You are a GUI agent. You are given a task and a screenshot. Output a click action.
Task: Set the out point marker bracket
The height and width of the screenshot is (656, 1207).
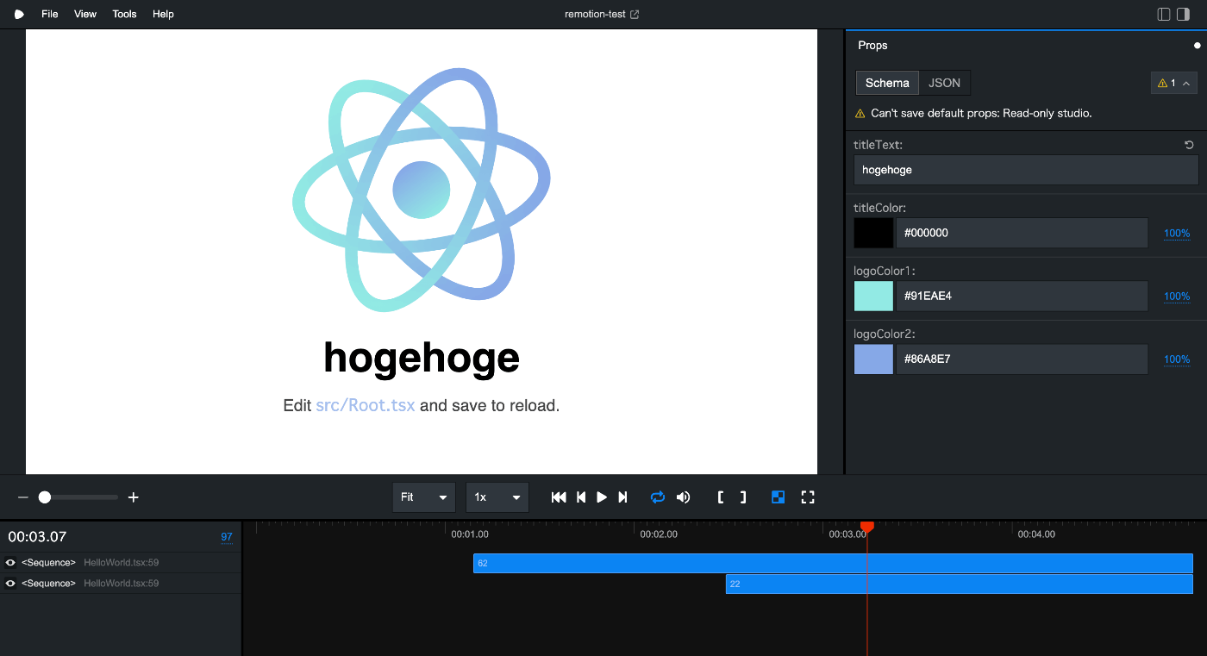pos(743,497)
